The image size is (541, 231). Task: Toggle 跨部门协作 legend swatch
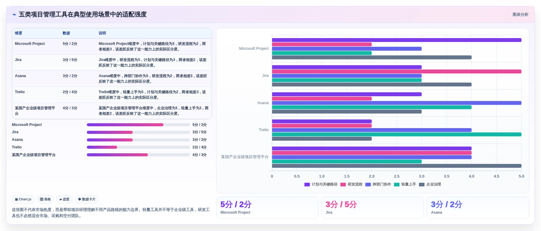pyautogui.click(x=368, y=185)
